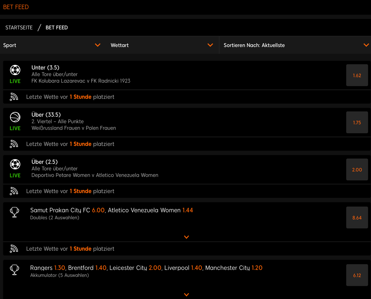Image resolution: width=371 pixels, height=299 pixels.
Task: Click the LIVE label on the FK Kolubara bet
Action: [x=15, y=81]
